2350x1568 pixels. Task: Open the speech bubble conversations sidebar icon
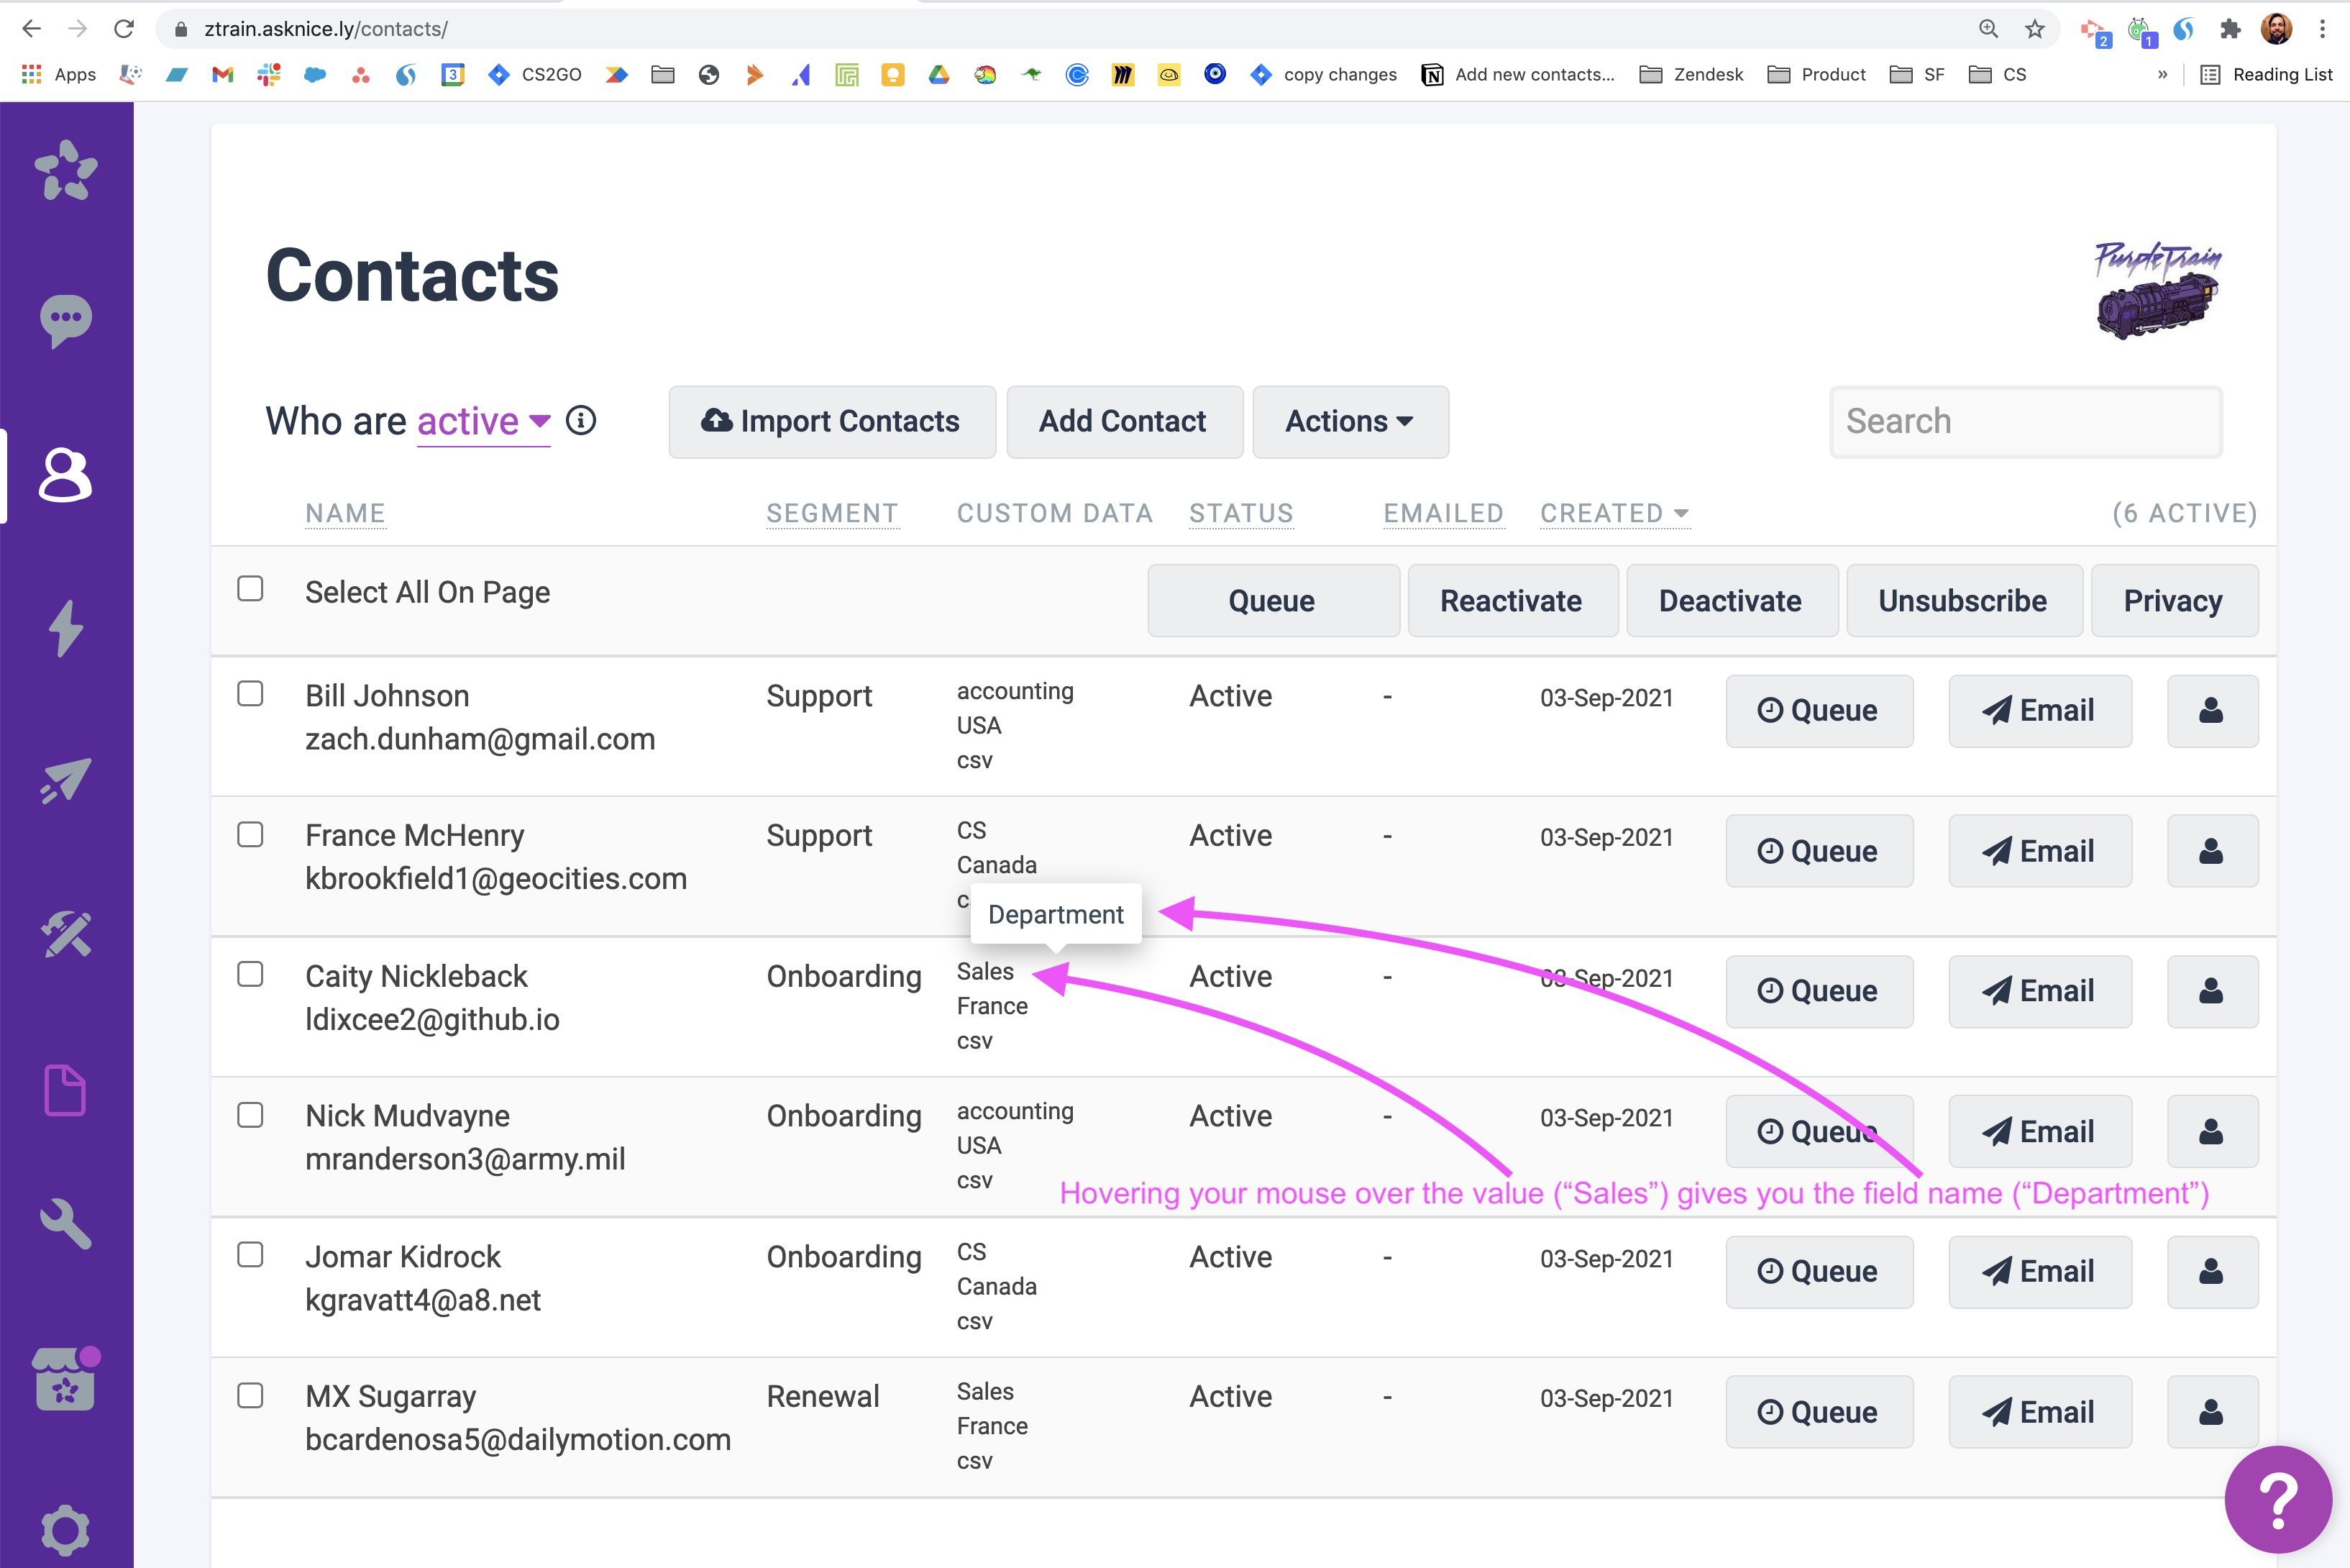pos(66,321)
